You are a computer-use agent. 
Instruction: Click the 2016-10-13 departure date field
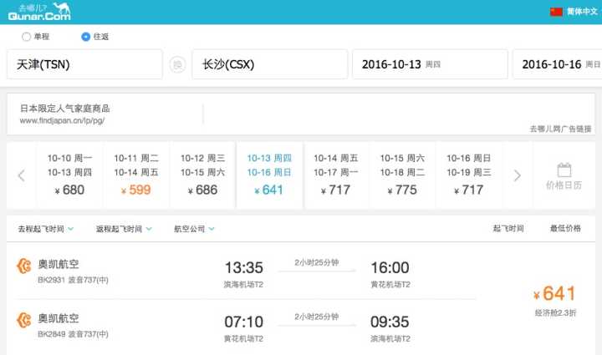point(430,64)
